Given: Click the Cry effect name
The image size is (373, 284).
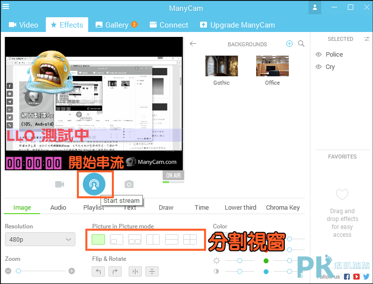Looking at the screenshot, I should click(x=330, y=67).
